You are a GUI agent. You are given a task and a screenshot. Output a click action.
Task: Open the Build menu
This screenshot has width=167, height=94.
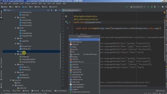point(40,3)
